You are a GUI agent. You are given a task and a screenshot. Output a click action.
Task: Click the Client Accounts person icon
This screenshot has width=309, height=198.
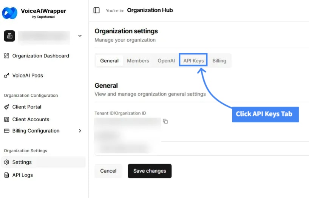[x=6, y=119]
